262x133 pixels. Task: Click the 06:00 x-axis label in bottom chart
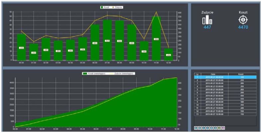(96, 129)
